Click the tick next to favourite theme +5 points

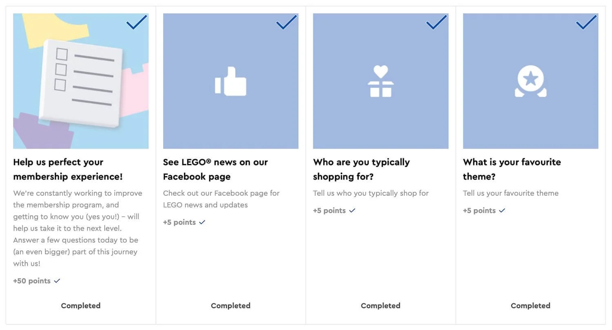tap(502, 210)
